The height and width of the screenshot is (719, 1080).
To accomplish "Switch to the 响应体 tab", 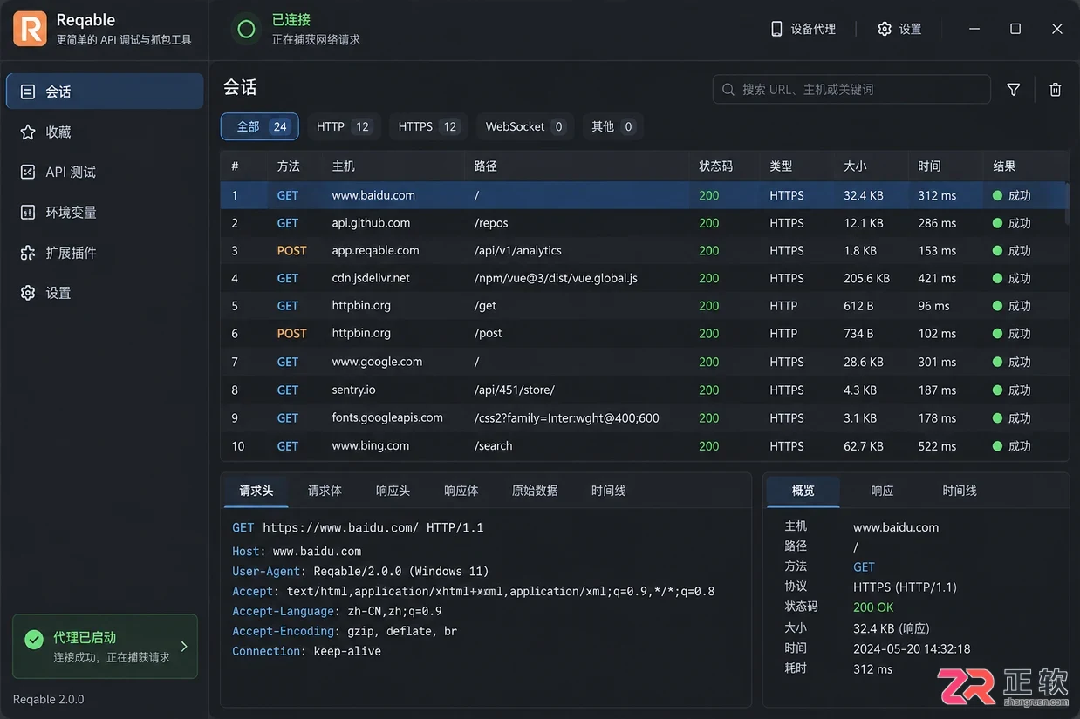I will point(461,491).
